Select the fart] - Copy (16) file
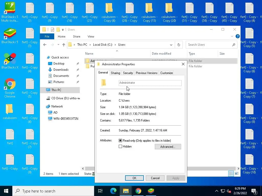 pyautogui.click(x=70, y=12)
